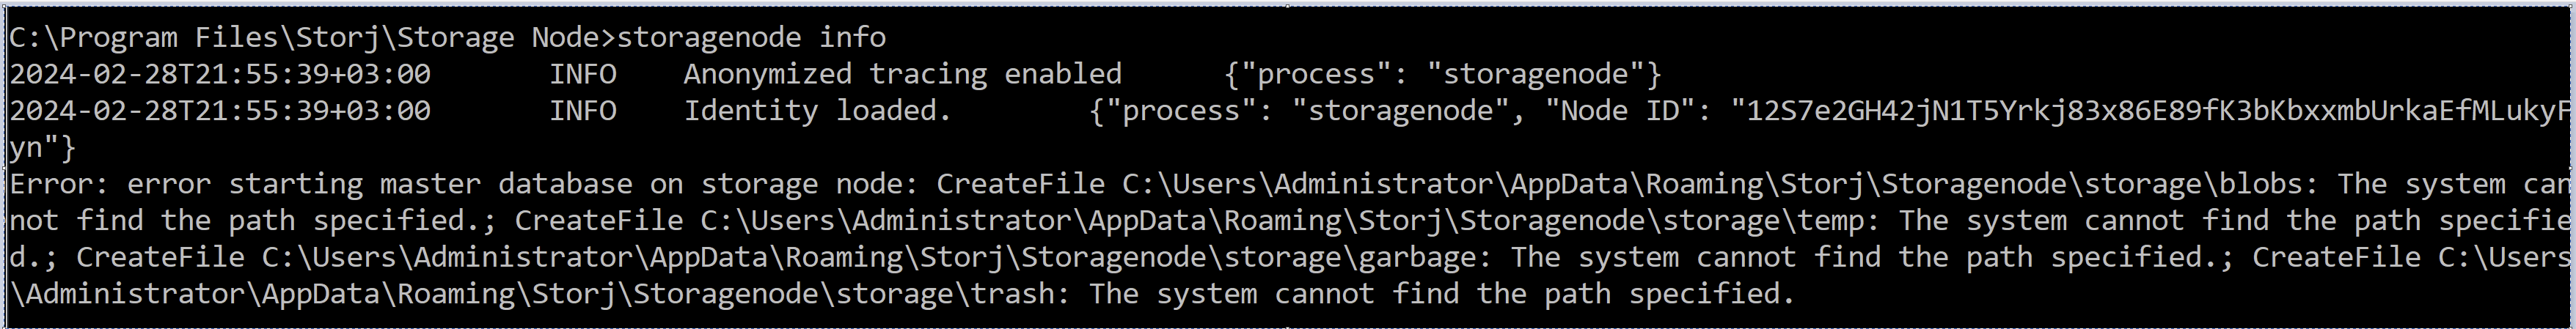Viewport: 2576px width, 329px height.
Task: Click the 'Anonymized tracing enabled' message
Action: (903, 74)
